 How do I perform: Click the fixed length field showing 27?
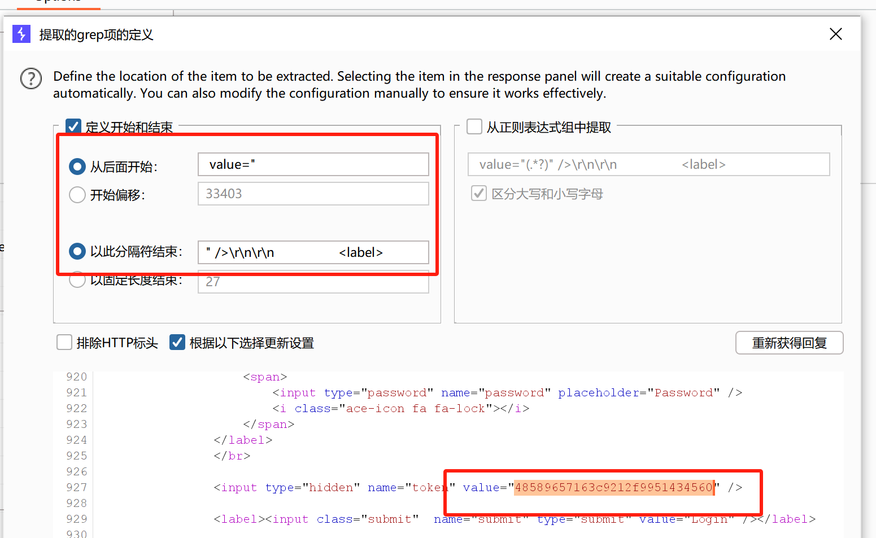tap(313, 282)
